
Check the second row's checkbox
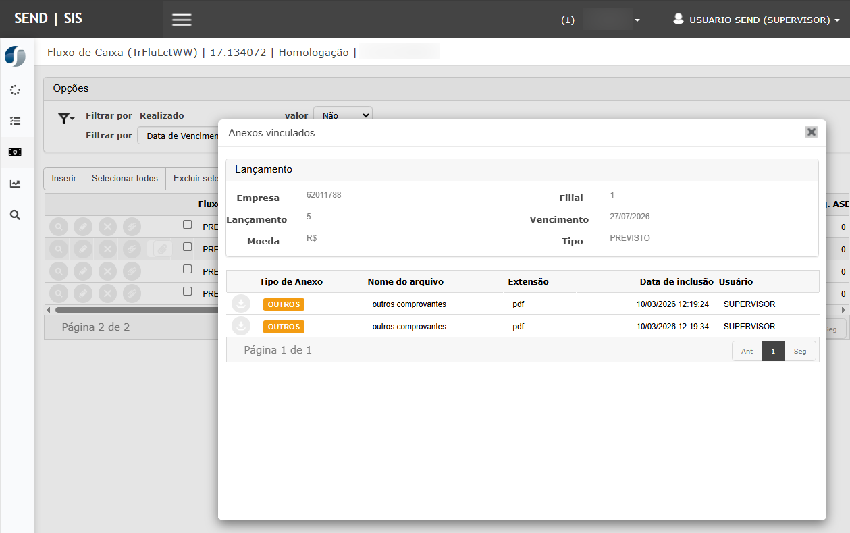pos(188,247)
